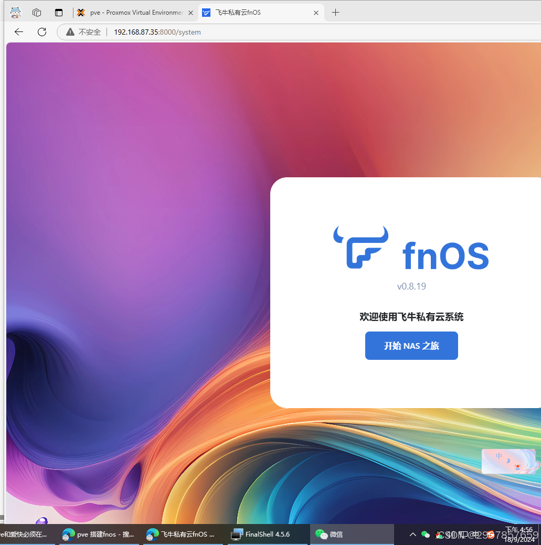This screenshot has width=541, height=545.
Task: Click the floating input method status bar
Action: (x=509, y=461)
